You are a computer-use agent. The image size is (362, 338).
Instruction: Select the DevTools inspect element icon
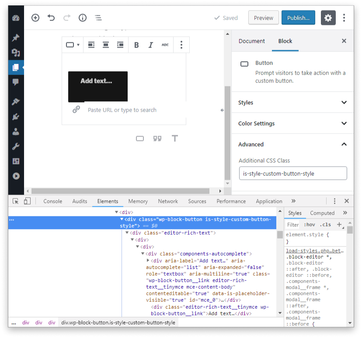(16, 201)
